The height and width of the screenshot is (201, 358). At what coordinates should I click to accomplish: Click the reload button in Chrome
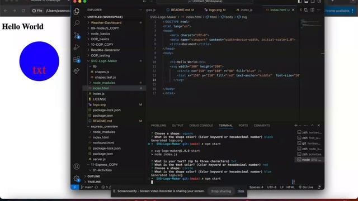[23, 11]
